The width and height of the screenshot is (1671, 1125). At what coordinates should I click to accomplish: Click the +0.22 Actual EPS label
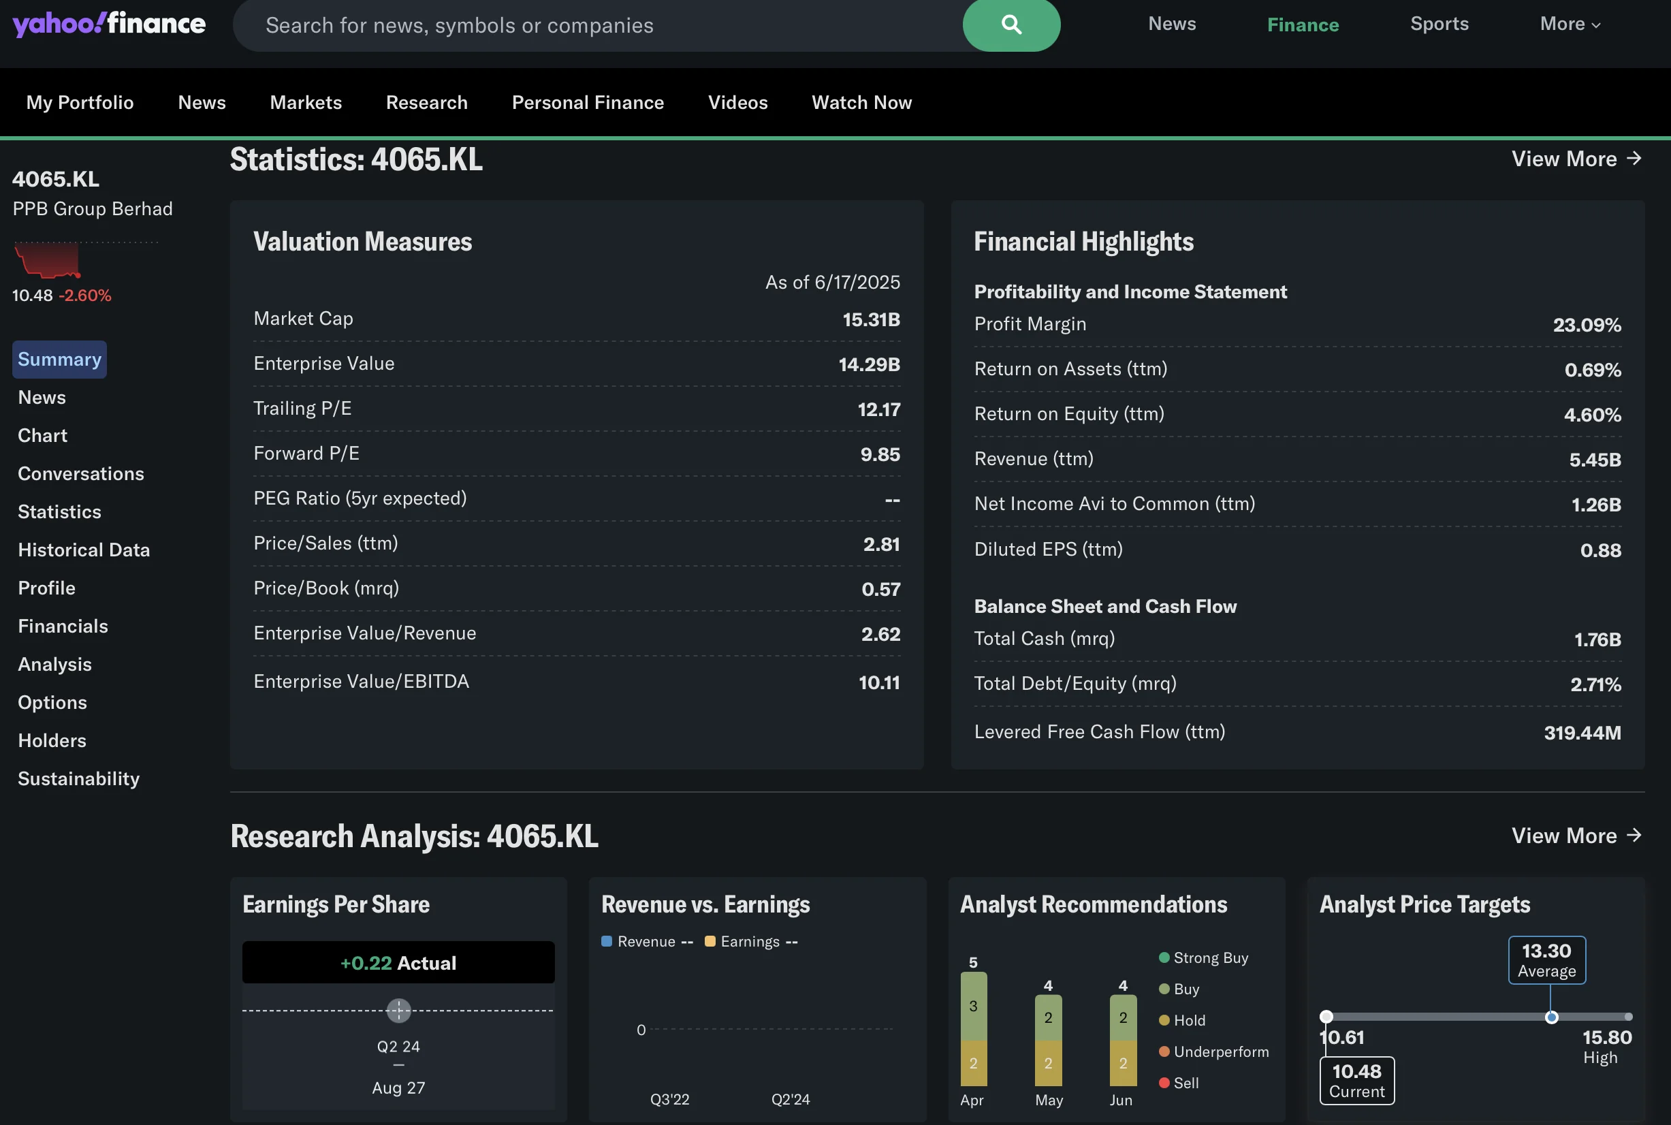click(x=398, y=963)
